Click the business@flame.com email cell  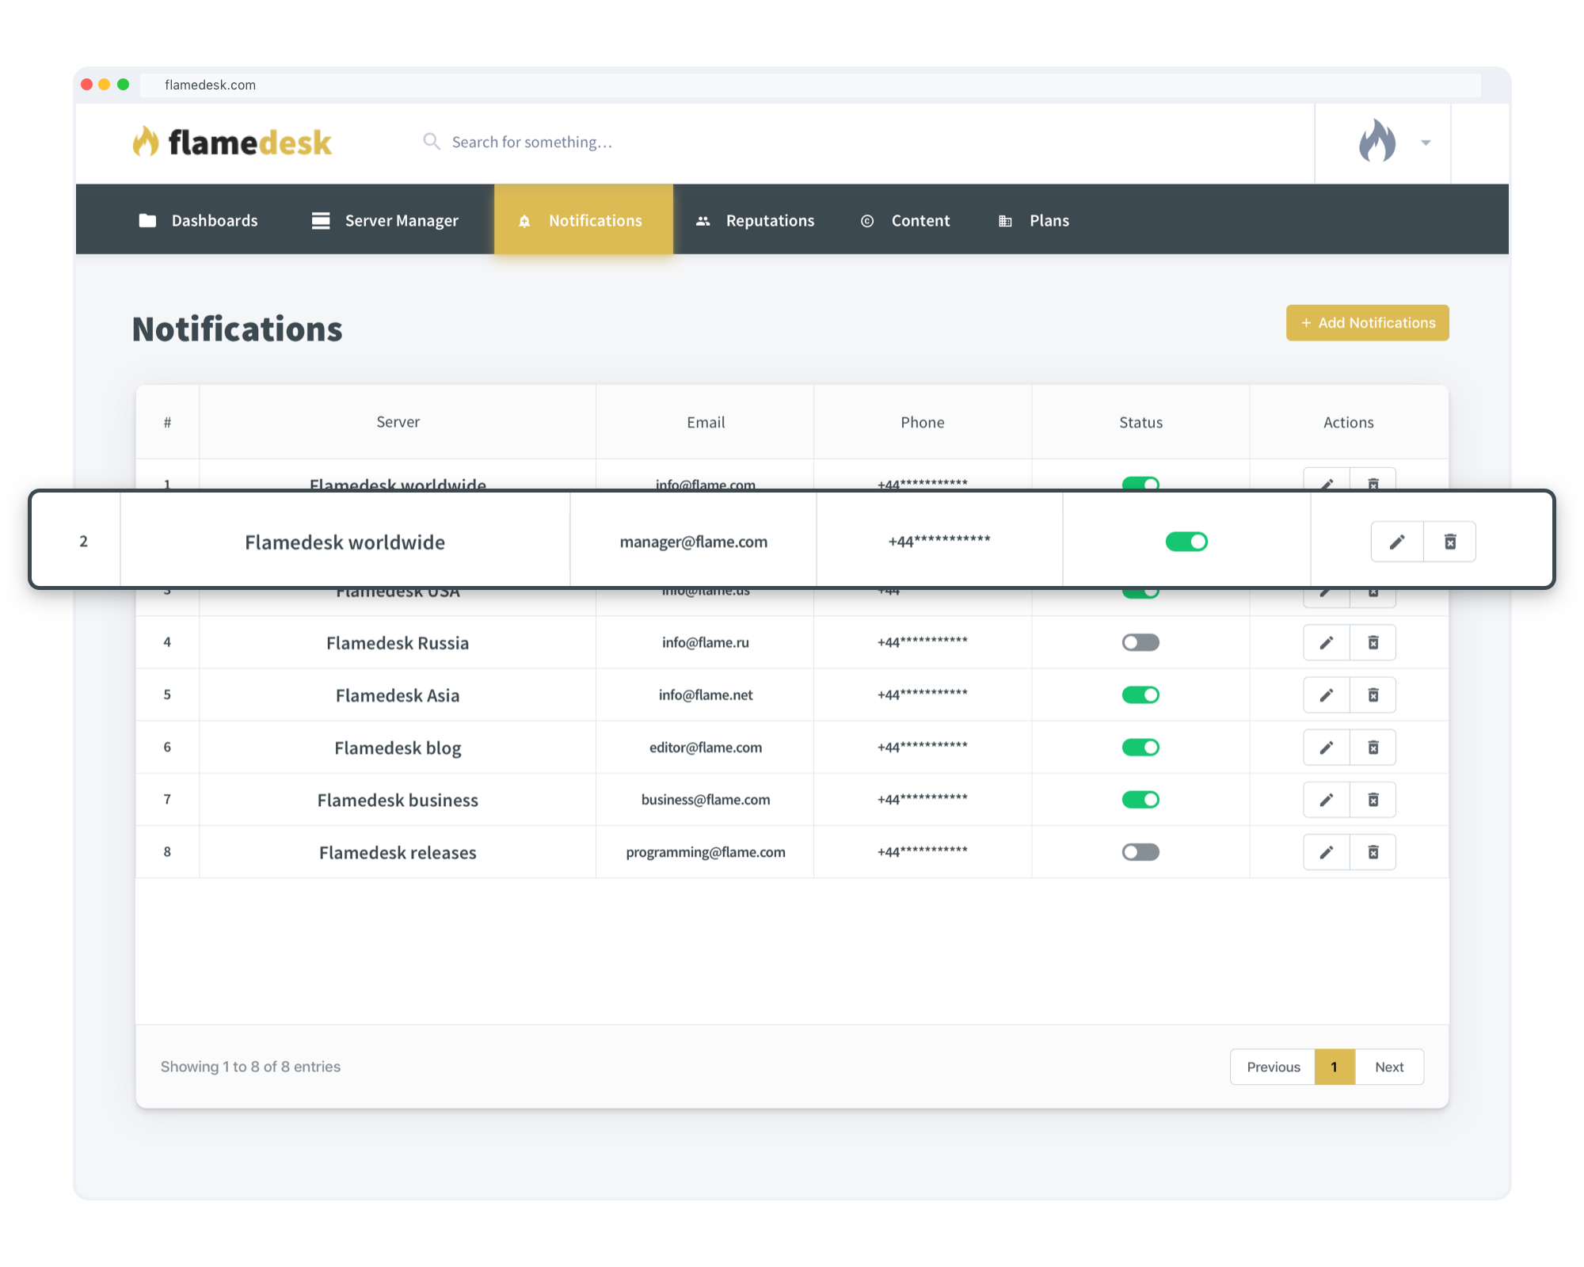click(706, 800)
